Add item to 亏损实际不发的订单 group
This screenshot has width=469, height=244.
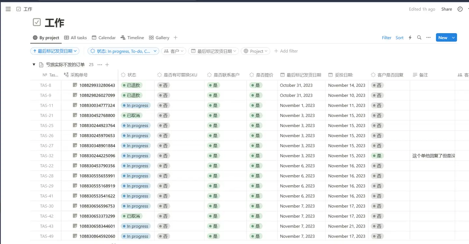point(107,65)
